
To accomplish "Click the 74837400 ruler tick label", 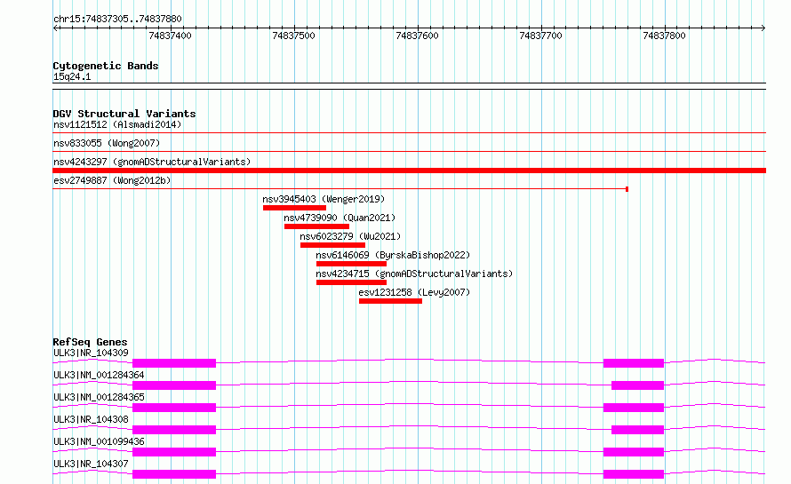I will click(170, 36).
